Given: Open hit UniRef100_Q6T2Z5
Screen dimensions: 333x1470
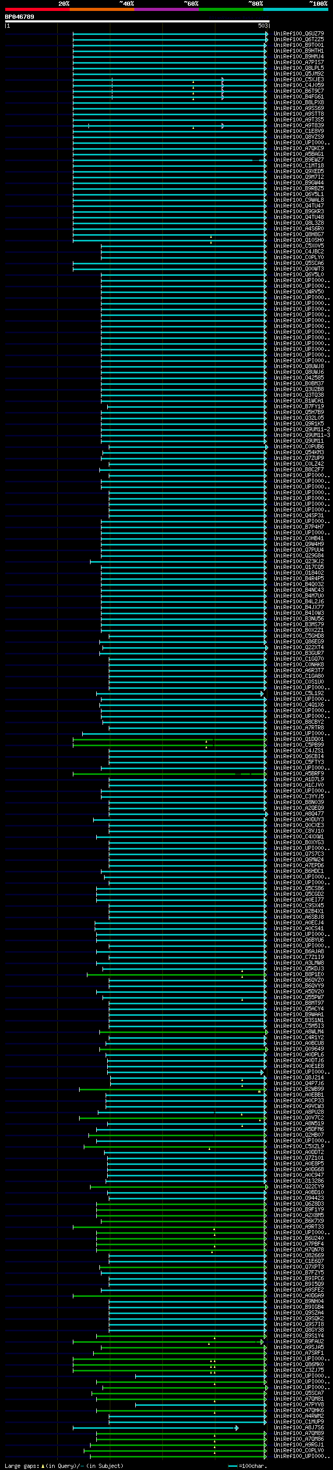Looking at the screenshot, I should point(299,40).
